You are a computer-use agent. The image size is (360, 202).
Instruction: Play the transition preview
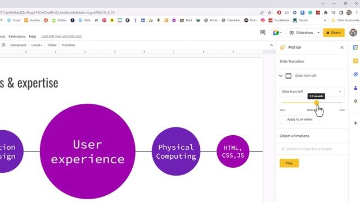289,163
